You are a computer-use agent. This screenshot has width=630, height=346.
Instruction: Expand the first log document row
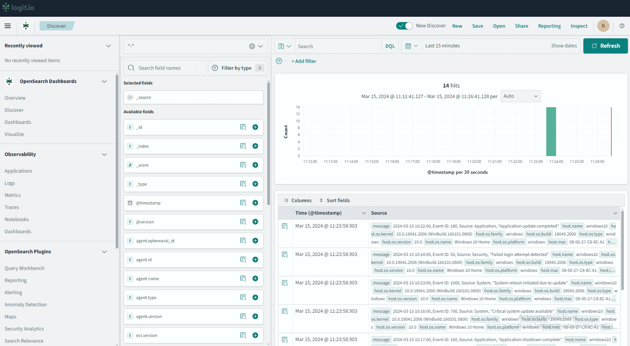tap(285, 226)
